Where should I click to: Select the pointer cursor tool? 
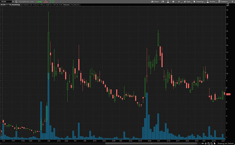(215, 143)
